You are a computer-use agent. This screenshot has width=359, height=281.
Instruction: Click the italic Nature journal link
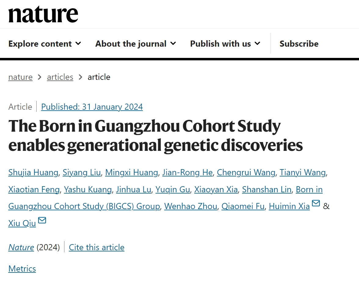21,247
